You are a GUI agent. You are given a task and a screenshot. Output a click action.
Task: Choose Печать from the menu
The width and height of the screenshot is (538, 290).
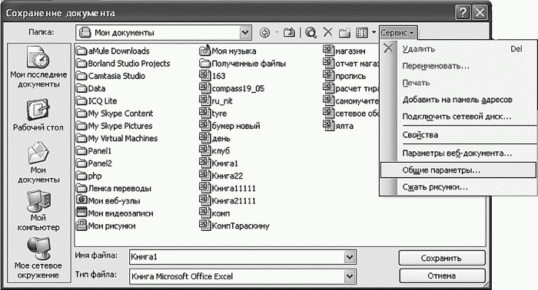458,83
